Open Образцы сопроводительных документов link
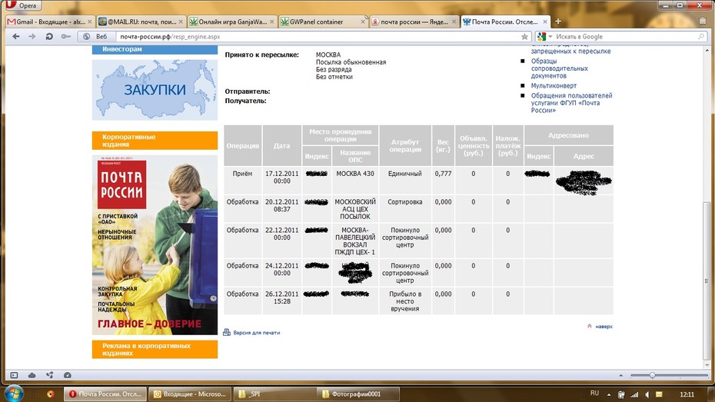The width and height of the screenshot is (715, 402). (x=559, y=68)
